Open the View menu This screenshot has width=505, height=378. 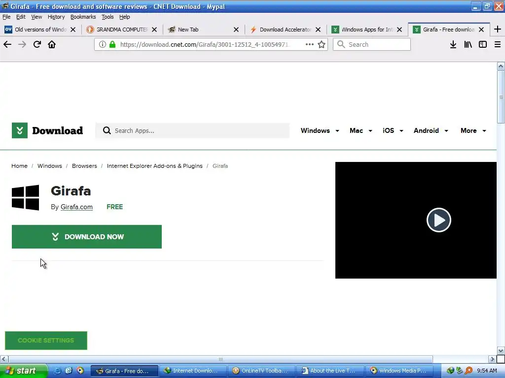click(x=36, y=17)
